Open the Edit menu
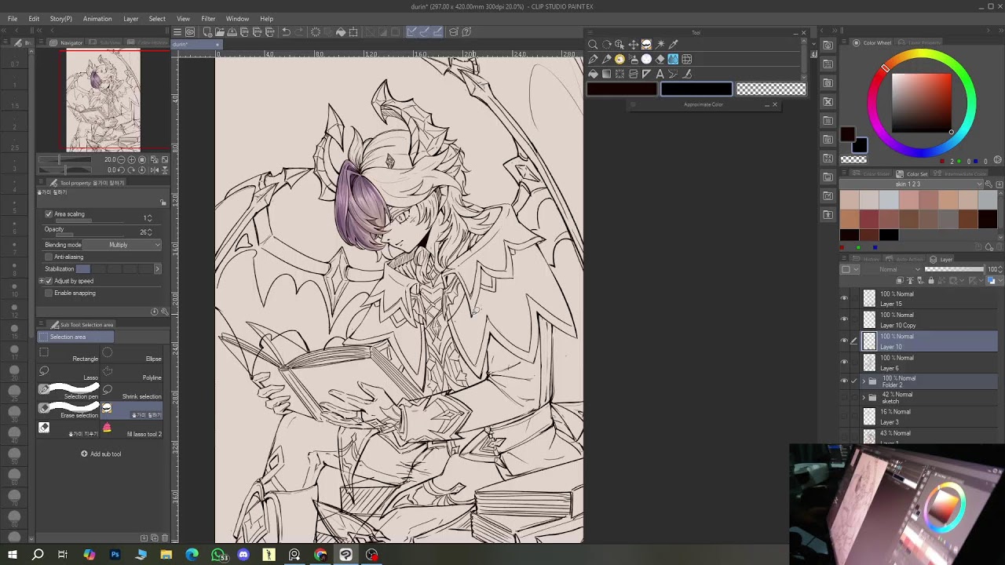Image resolution: width=1005 pixels, height=565 pixels. (x=34, y=19)
